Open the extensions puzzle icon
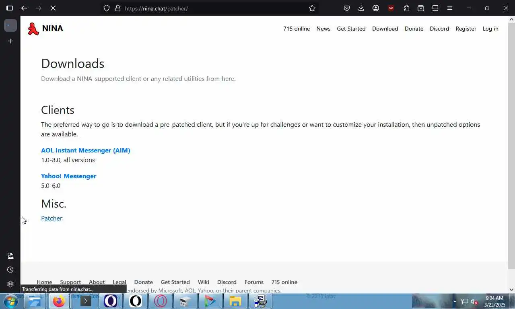 point(406,8)
